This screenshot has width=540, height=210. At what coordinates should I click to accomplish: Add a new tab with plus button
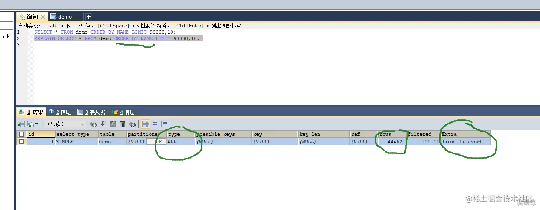click(89, 17)
